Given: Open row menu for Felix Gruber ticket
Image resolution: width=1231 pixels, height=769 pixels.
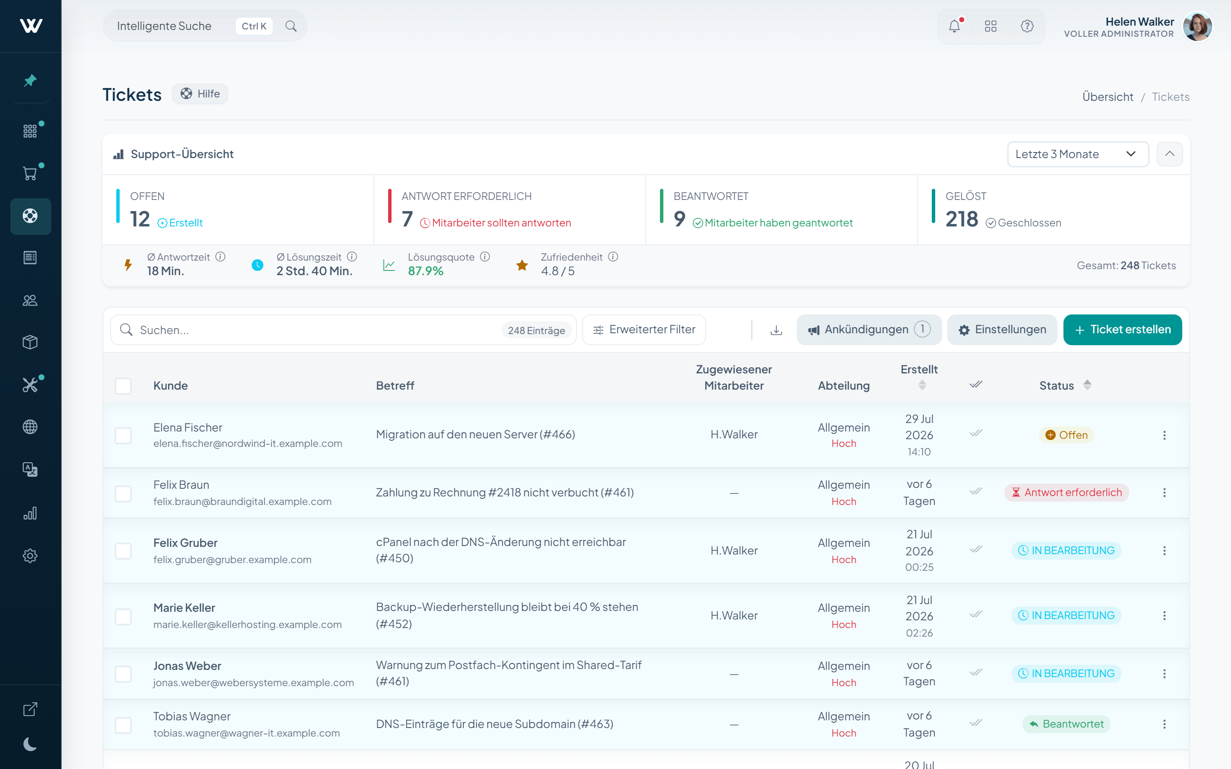Looking at the screenshot, I should (x=1164, y=551).
